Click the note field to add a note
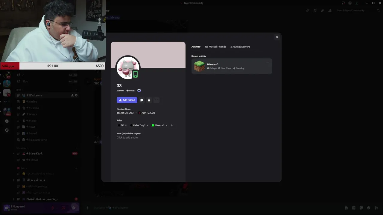 pos(127,138)
